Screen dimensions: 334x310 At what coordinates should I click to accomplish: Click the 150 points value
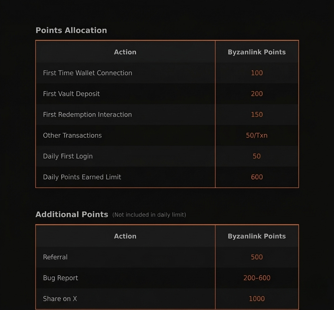click(x=257, y=115)
